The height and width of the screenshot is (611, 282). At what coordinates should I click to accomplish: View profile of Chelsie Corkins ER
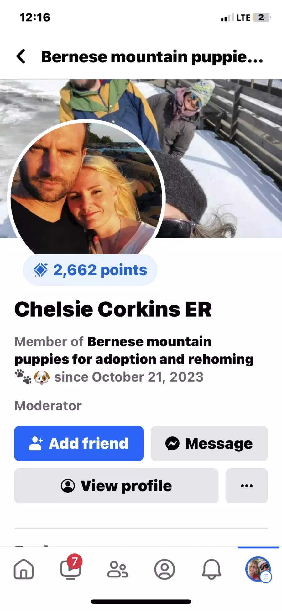coord(116,486)
